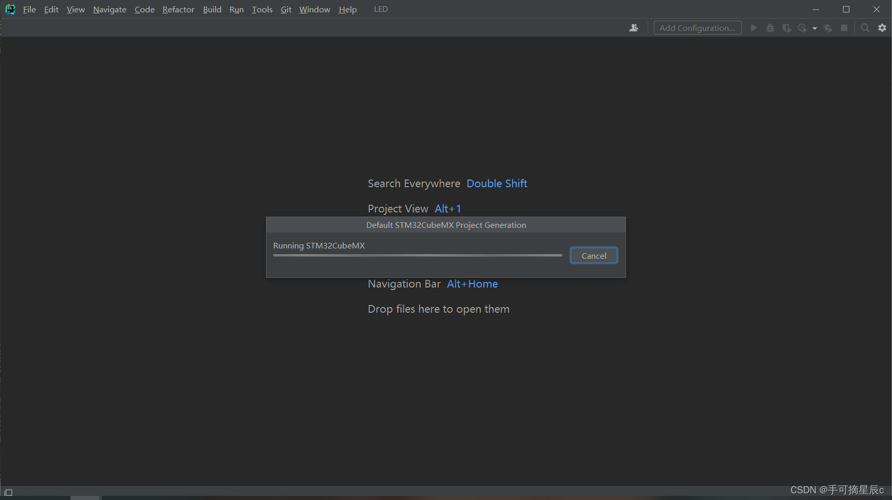This screenshot has height=500, width=892.
Task: Click the 'Running STM32CubeMX' status label
Action: click(319, 245)
